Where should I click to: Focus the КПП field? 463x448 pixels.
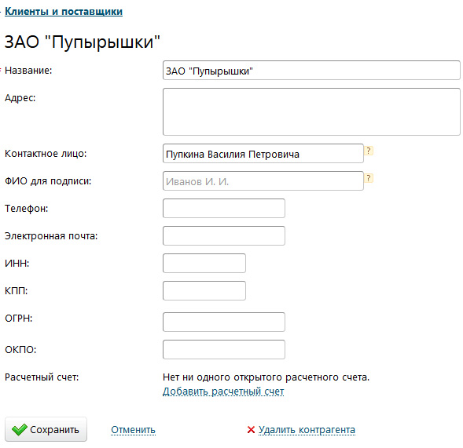click(204, 290)
